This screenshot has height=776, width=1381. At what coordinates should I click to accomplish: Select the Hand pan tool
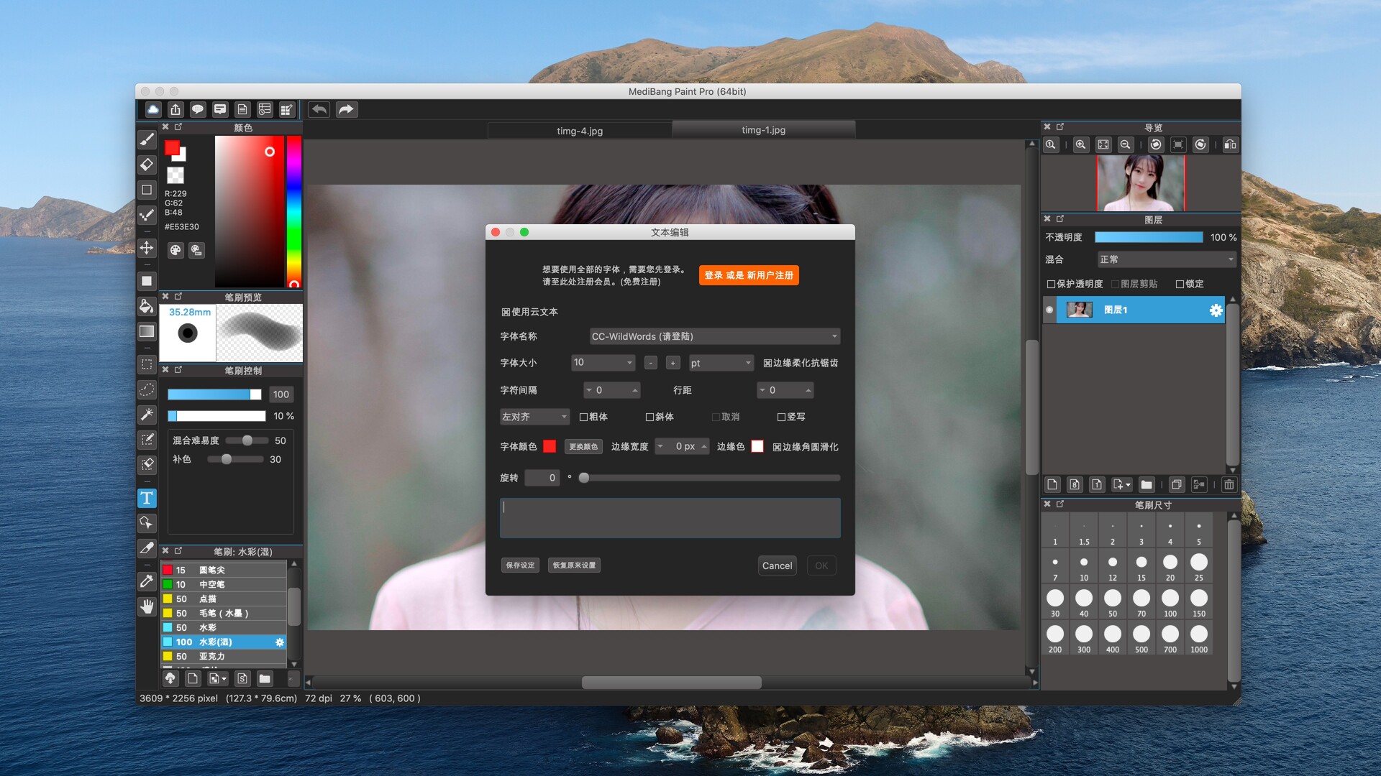click(x=147, y=606)
